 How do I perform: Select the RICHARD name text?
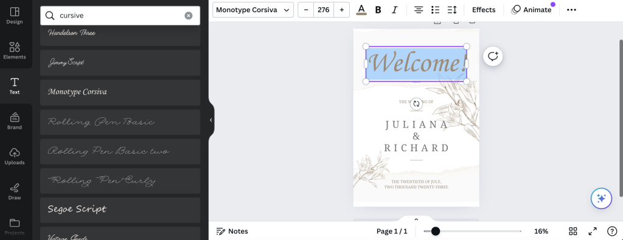click(x=416, y=148)
